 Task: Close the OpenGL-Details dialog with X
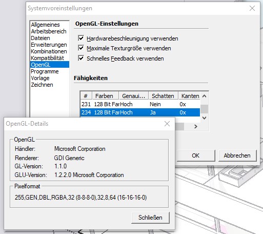(x=167, y=124)
